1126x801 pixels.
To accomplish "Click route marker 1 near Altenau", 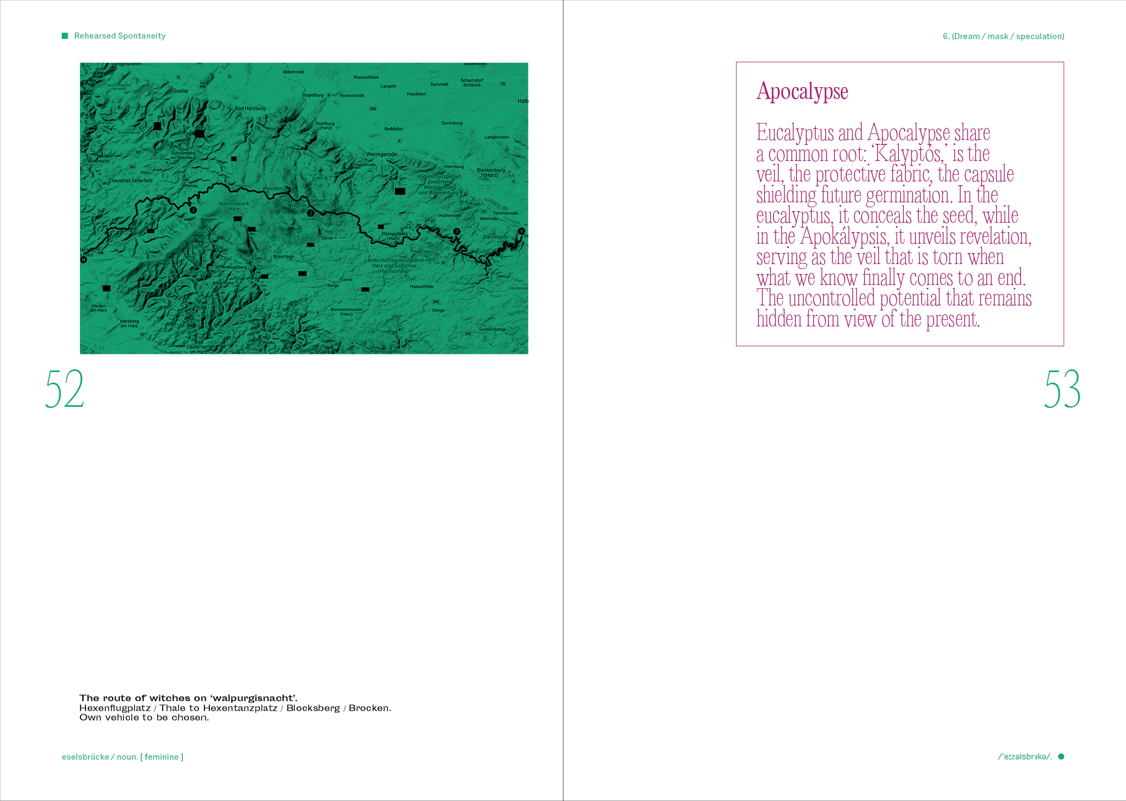I will click(193, 210).
